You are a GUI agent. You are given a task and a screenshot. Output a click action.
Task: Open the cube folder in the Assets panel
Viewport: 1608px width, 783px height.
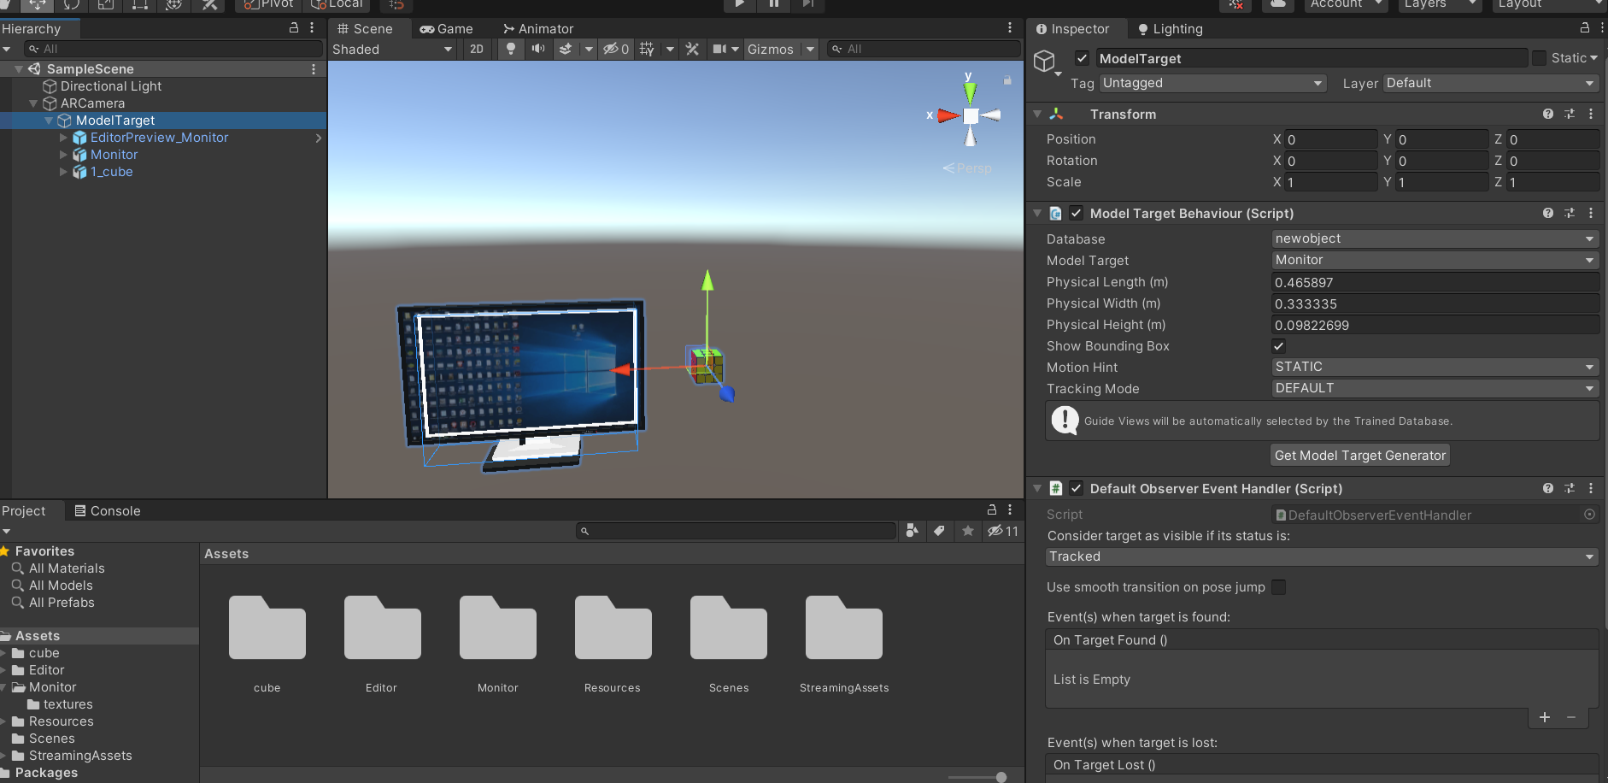267,627
